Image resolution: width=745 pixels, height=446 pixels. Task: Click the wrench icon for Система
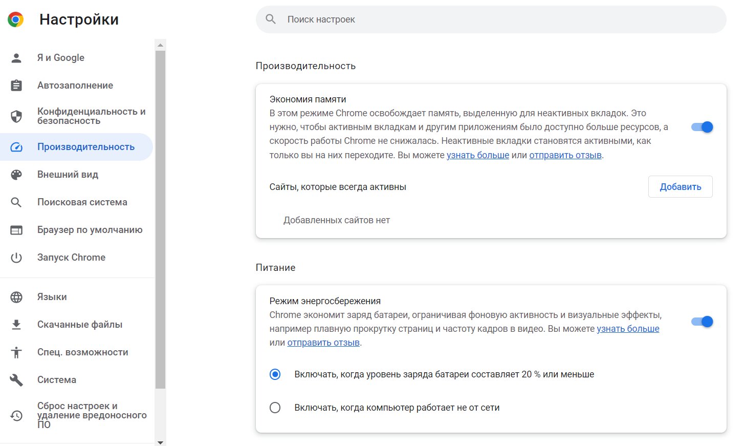click(x=16, y=380)
